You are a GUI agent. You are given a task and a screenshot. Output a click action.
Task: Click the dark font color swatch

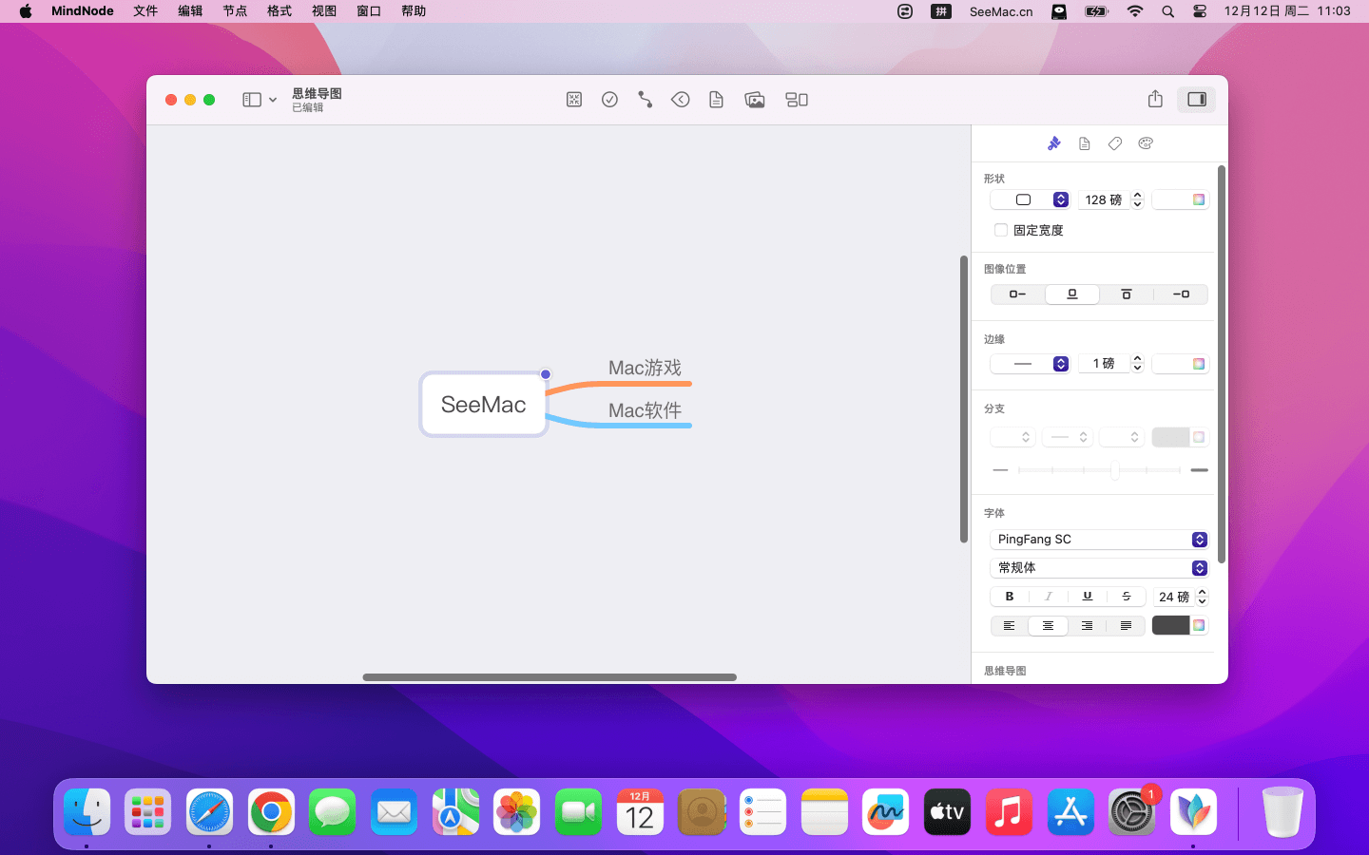click(1170, 625)
